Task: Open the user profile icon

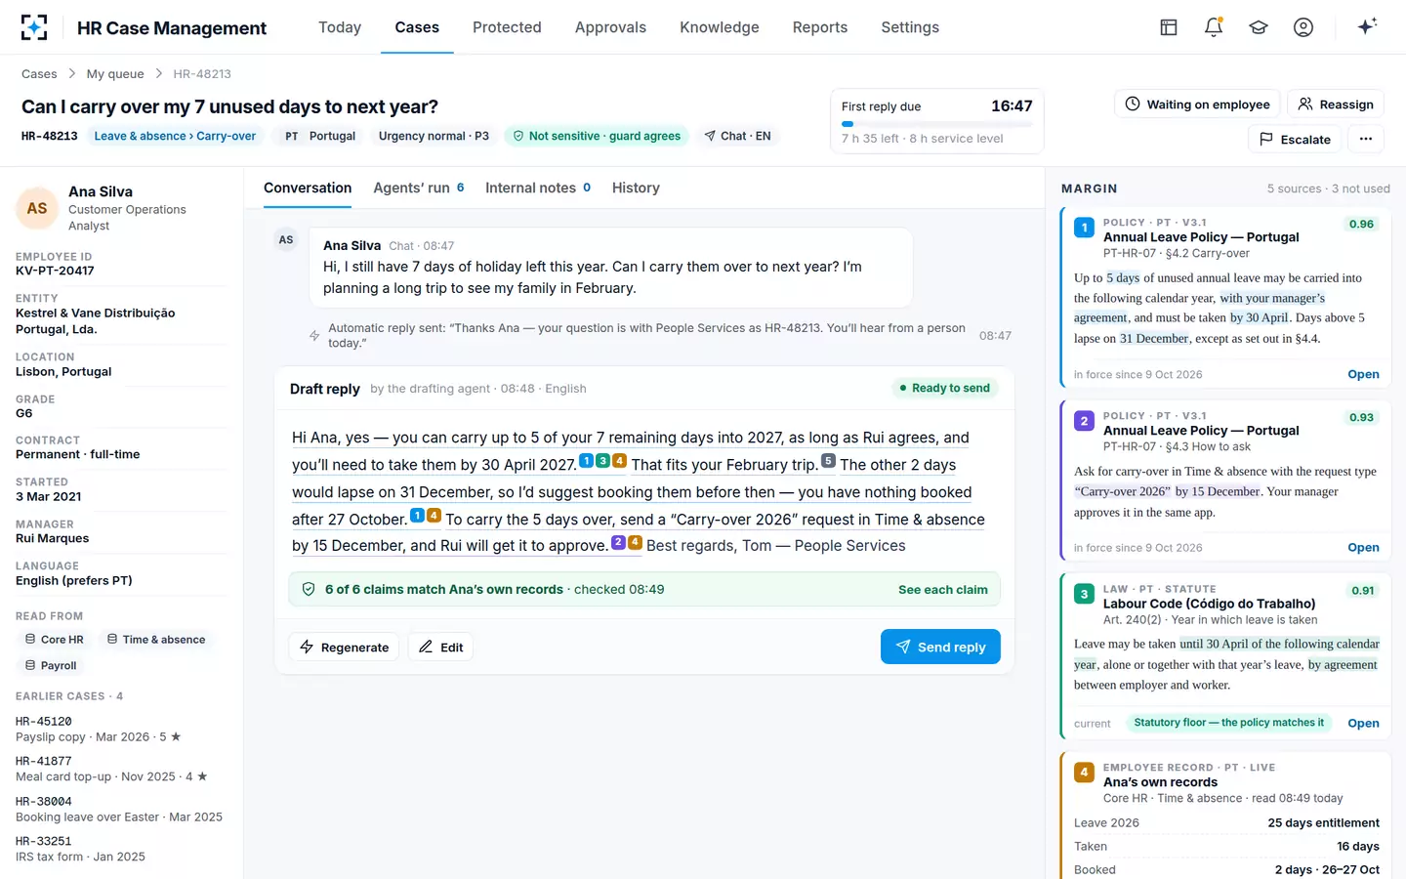Action: click(x=1303, y=27)
